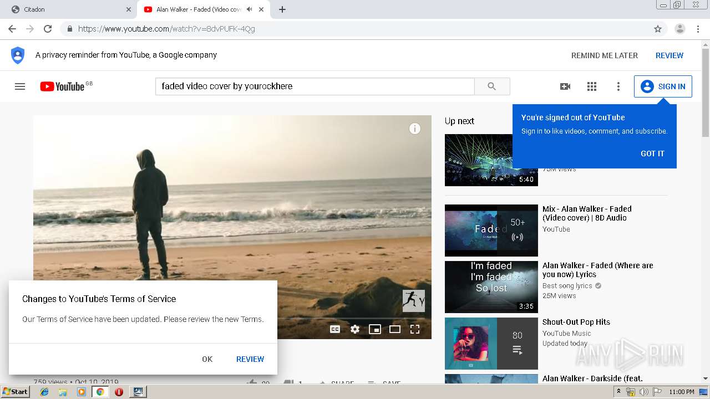Click the address bar URL
The image size is (710, 399).
(166, 29)
